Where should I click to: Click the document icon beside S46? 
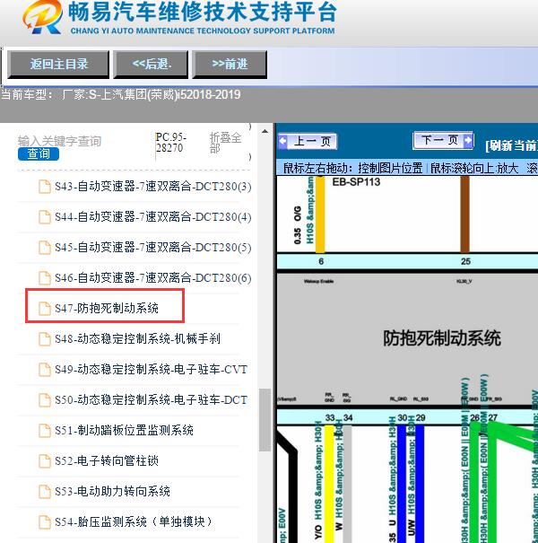point(44,278)
